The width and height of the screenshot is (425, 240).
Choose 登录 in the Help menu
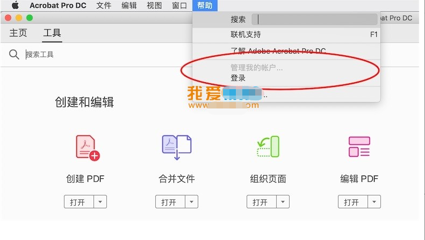pos(286,78)
